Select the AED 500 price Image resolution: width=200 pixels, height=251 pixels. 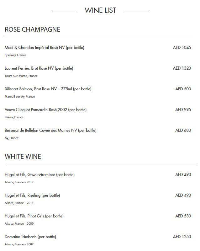point(183,89)
